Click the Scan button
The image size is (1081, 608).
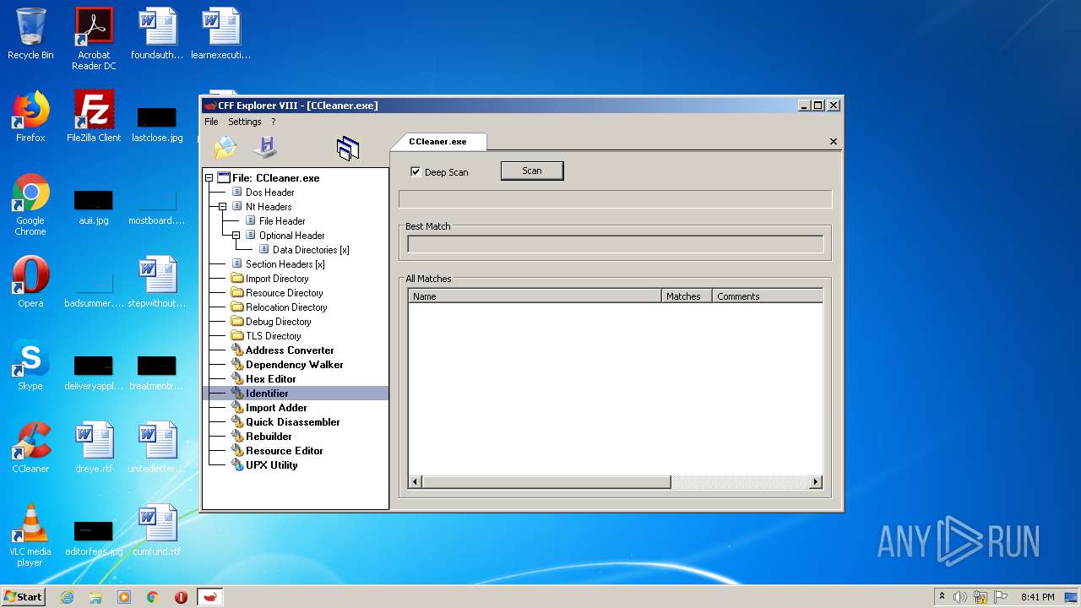(532, 171)
